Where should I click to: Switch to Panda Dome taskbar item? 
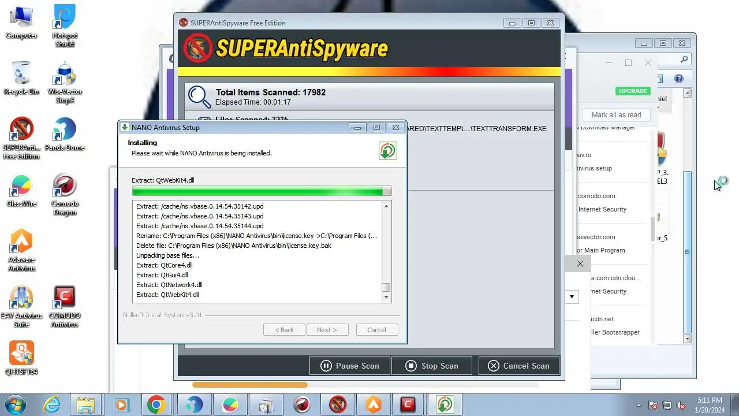pyautogui.click(x=195, y=405)
